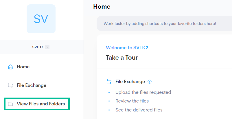Click the Home page title heading
This screenshot has width=232, height=119.
(x=102, y=6)
